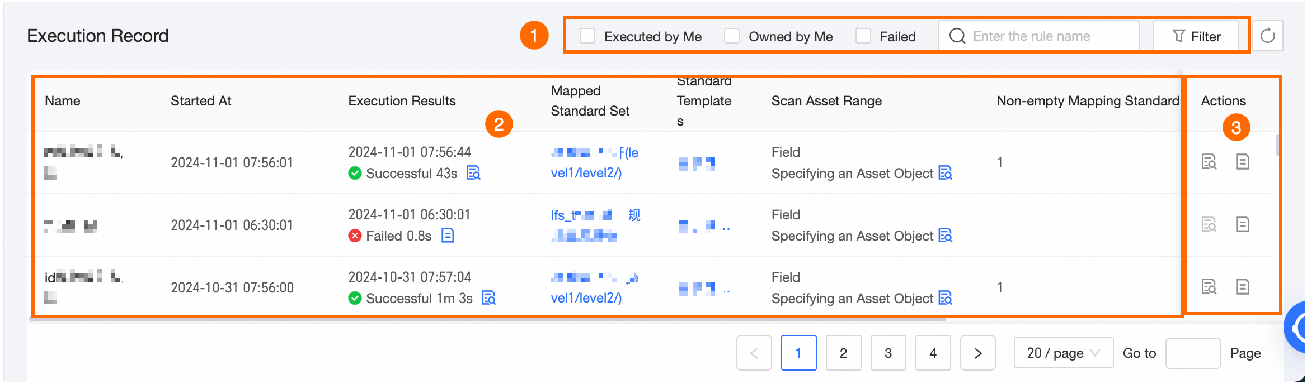Click the refresh icon beside Filter
The image size is (1307, 384).
pos(1267,36)
